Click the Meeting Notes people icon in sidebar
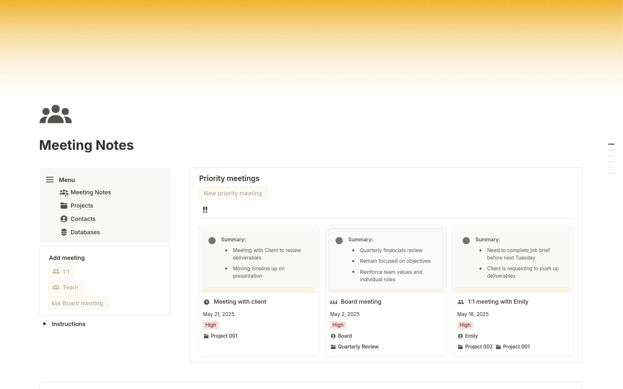The width and height of the screenshot is (623, 389). [64, 192]
